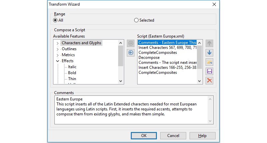
Task: Click the add feature right arrow icon
Action: coord(130,43)
